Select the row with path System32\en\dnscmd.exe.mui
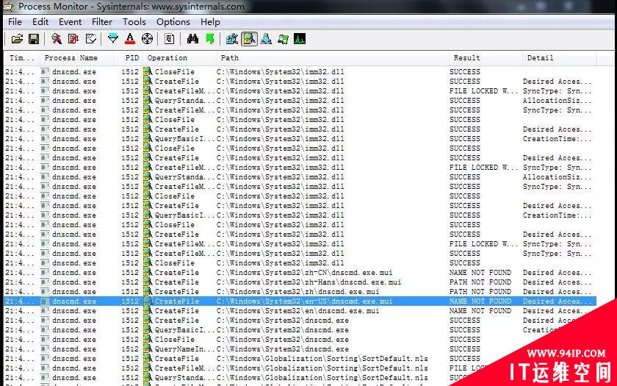 pos(300,311)
